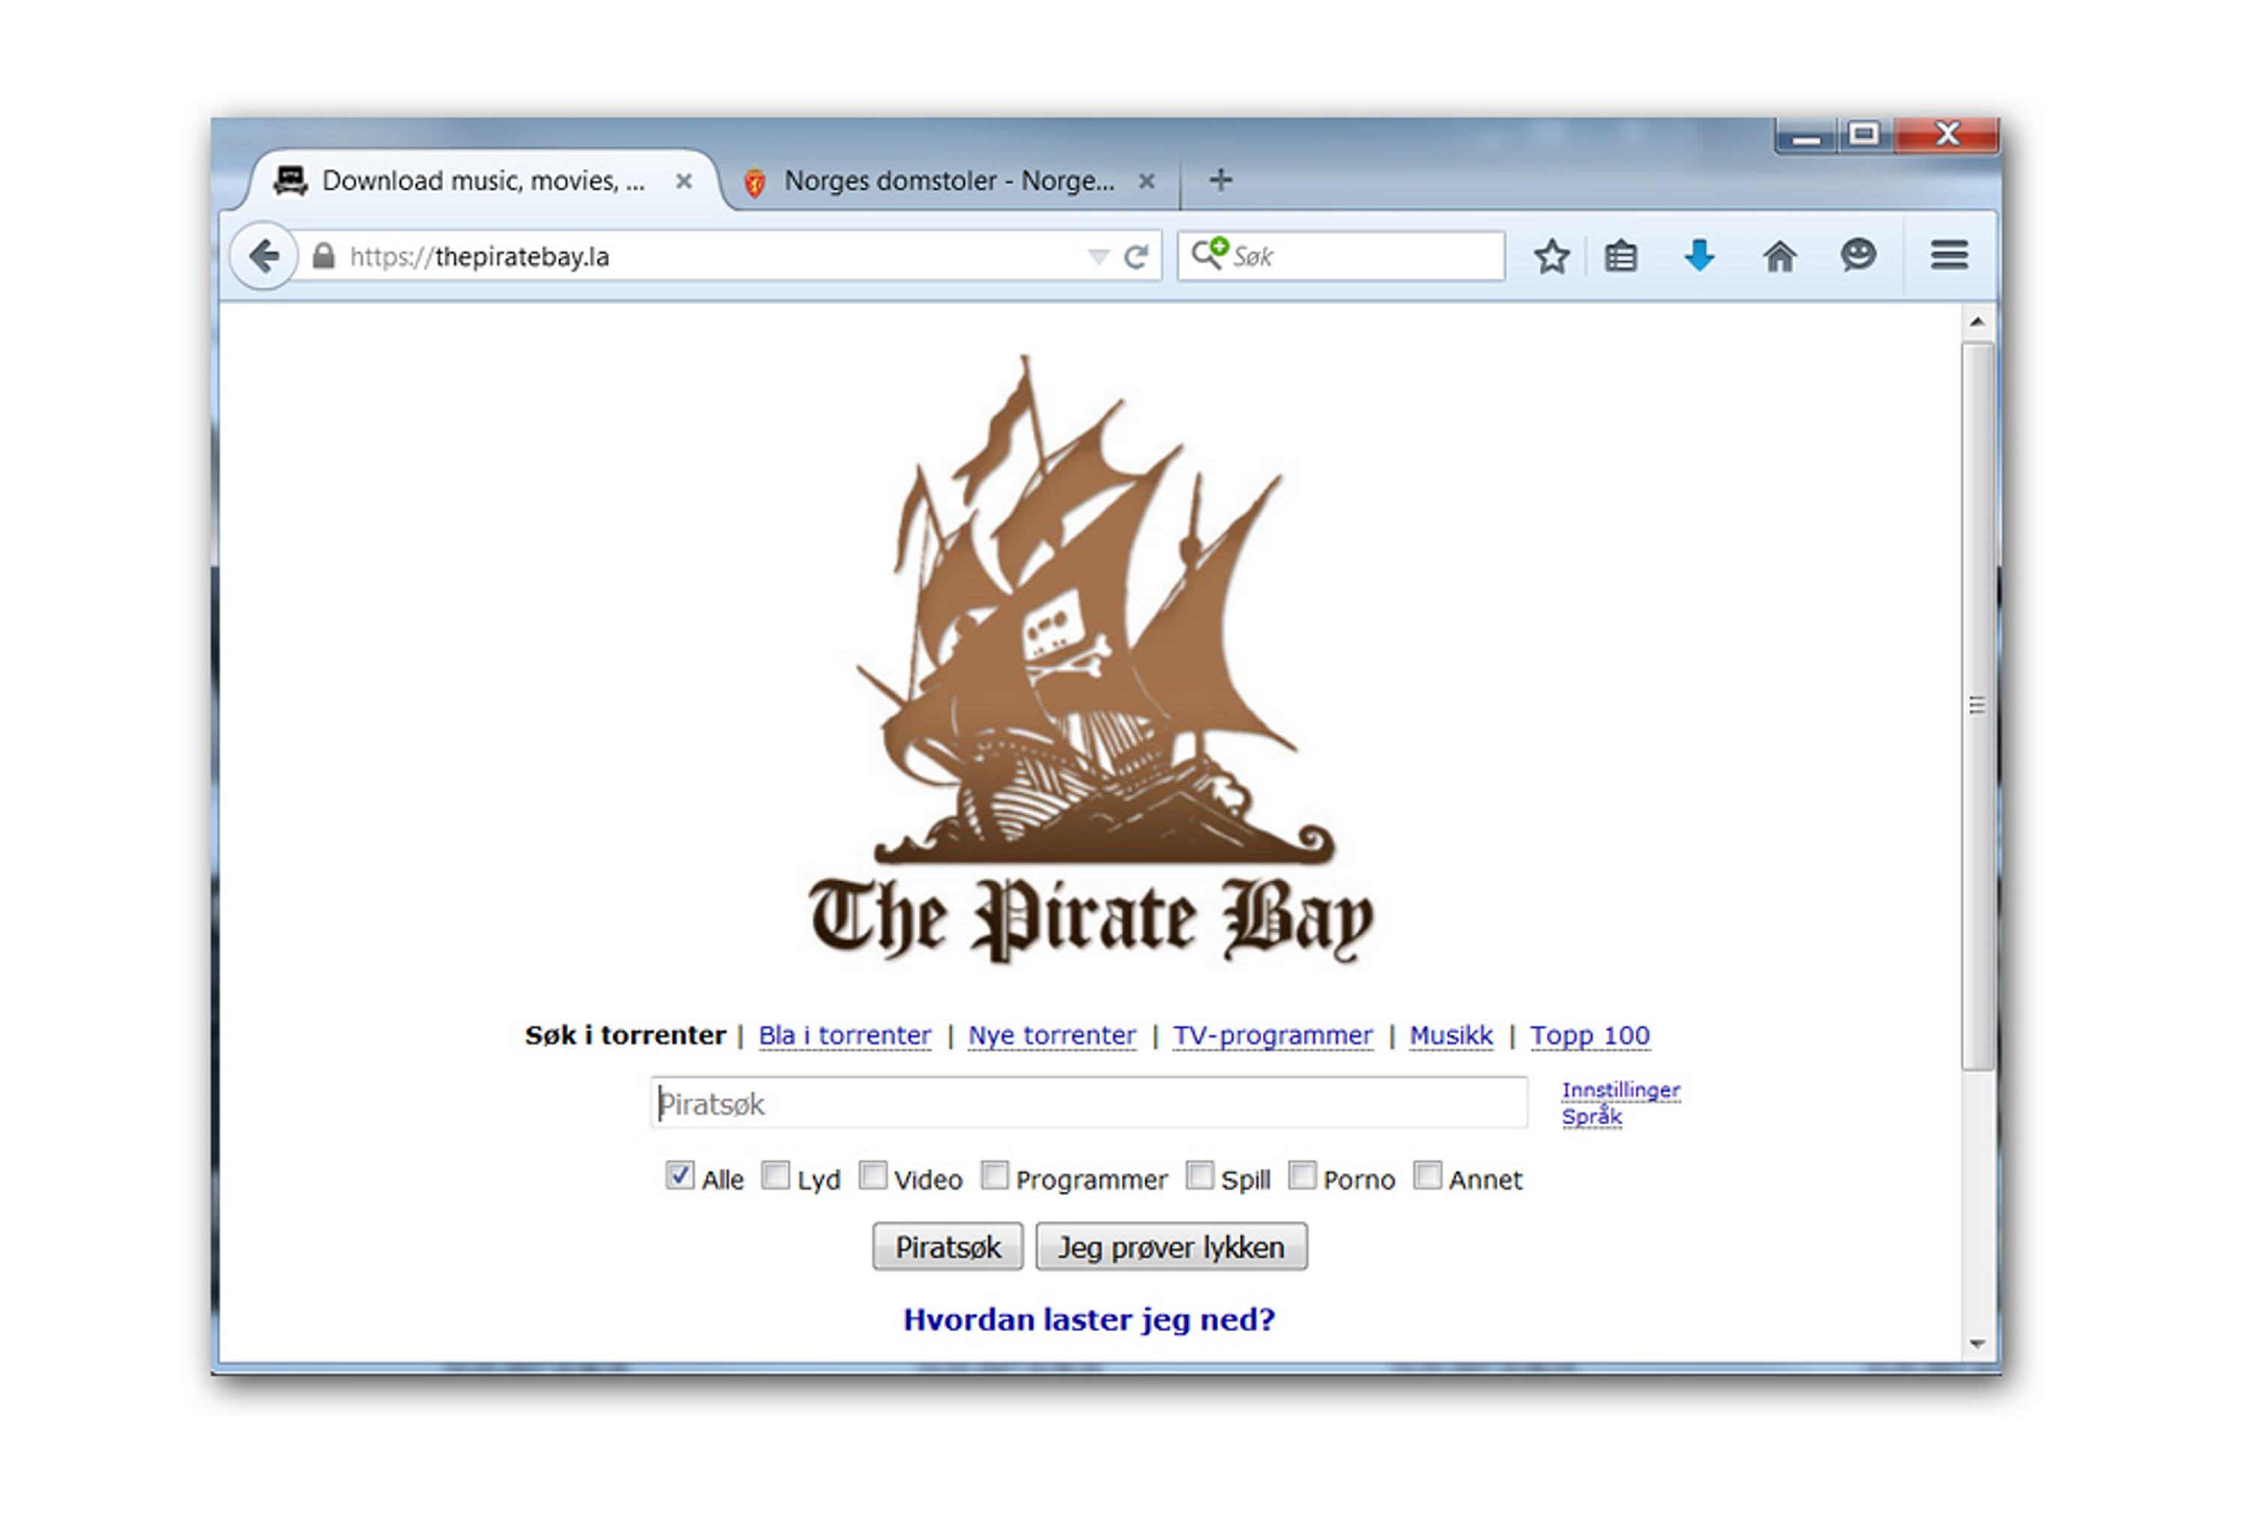Image resolution: width=2248 pixels, height=1514 pixels.
Task: Click the search engine magnifier icon
Action: pyautogui.click(x=1208, y=253)
